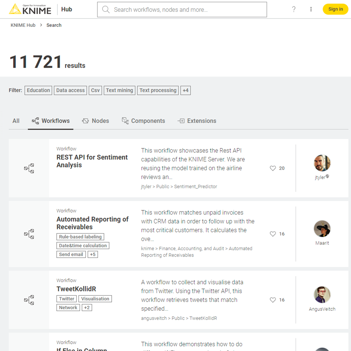The width and height of the screenshot is (351, 351).
Task: Expand +2 tags on TweetKollidR
Action: point(87,308)
